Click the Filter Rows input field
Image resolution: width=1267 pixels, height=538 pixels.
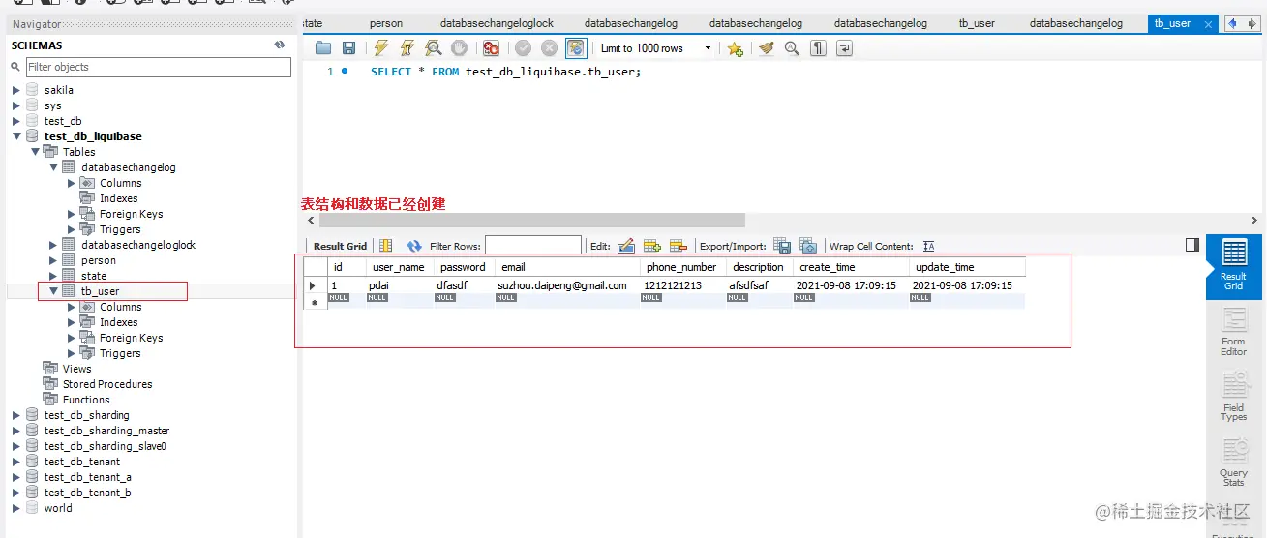533,246
